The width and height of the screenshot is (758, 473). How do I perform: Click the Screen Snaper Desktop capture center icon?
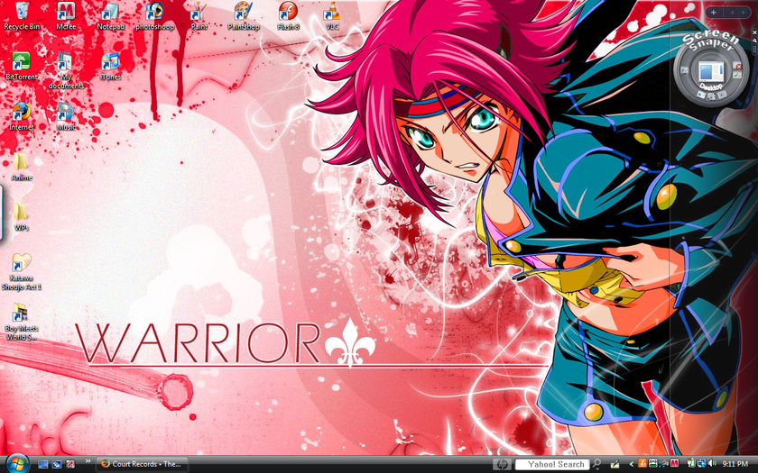(711, 71)
